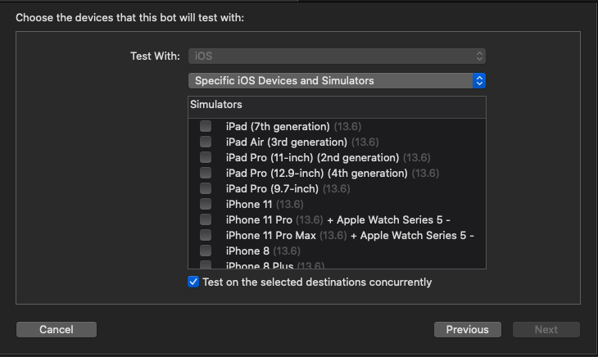Image resolution: width=598 pixels, height=357 pixels.
Task: Check the iPhone 11 Pro Max checkbox
Action: point(206,235)
